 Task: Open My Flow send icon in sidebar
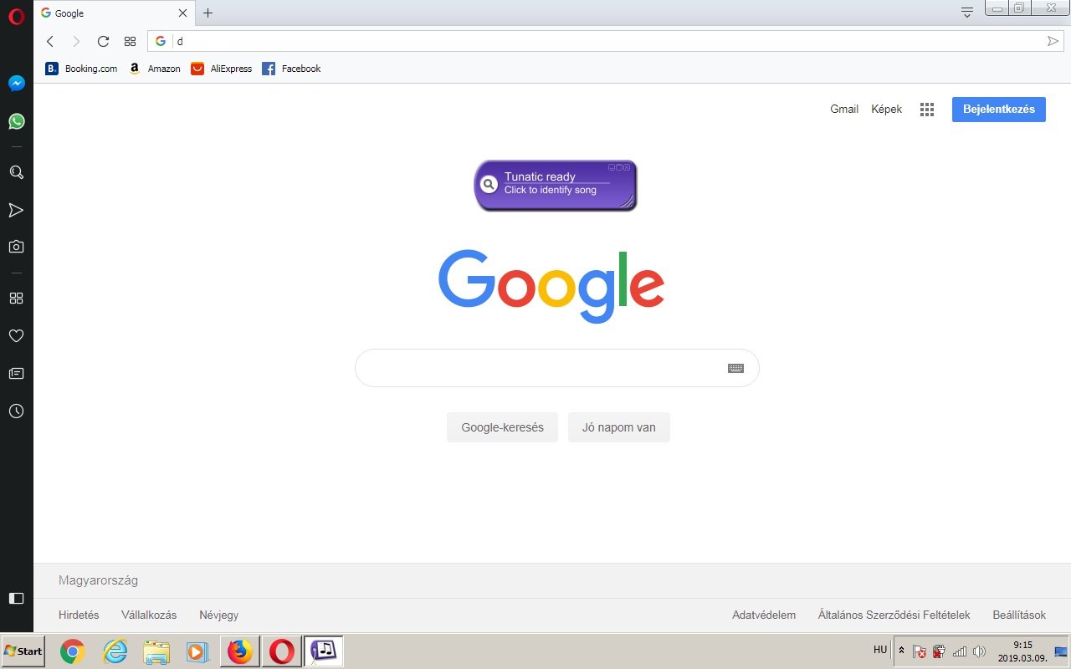pos(17,210)
